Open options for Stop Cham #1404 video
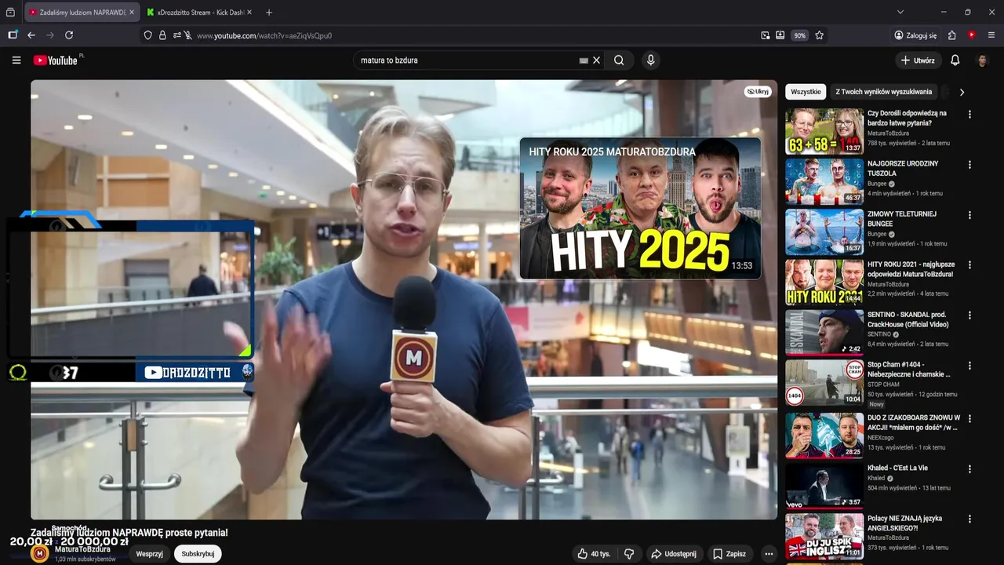The width and height of the screenshot is (1004, 565). tap(969, 366)
